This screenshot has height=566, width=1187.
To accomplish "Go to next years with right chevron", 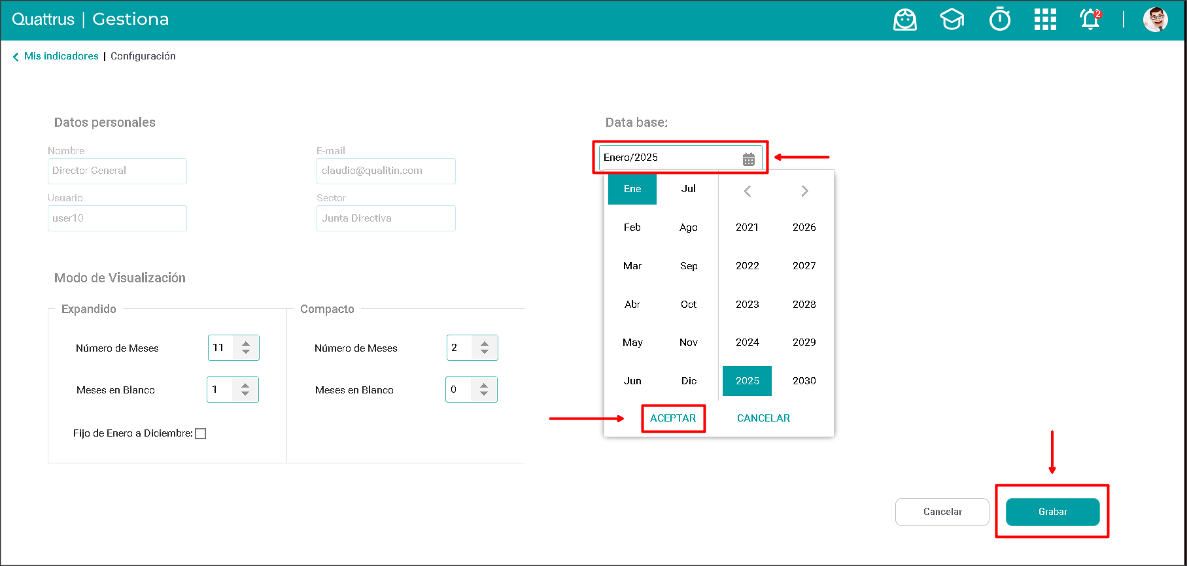I will pos(804,191).
